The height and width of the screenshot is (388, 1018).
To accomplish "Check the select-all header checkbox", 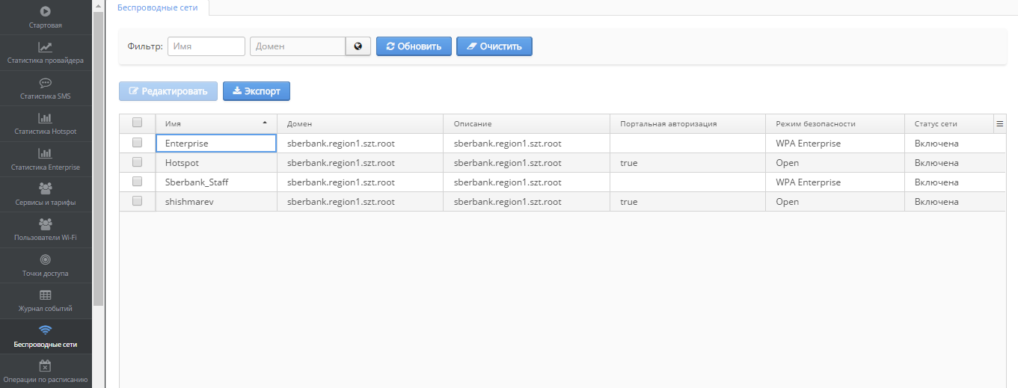I will (137, 123).
